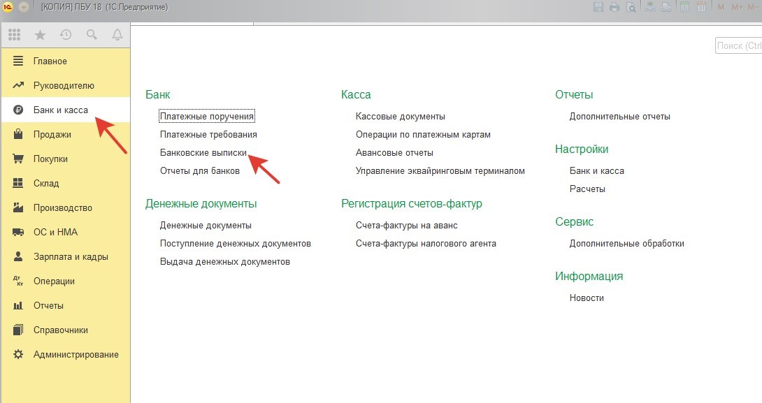The height and width of the screenshot is (403, 762).
Task: Go to the Главное section
Action: [50, 61]
